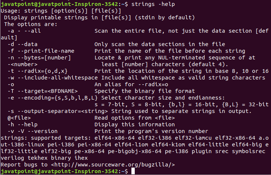The width and height of the screenshot is (271, 175).
Task: Click the '--include-all-whitespace' option text
Action: (58, 78)
